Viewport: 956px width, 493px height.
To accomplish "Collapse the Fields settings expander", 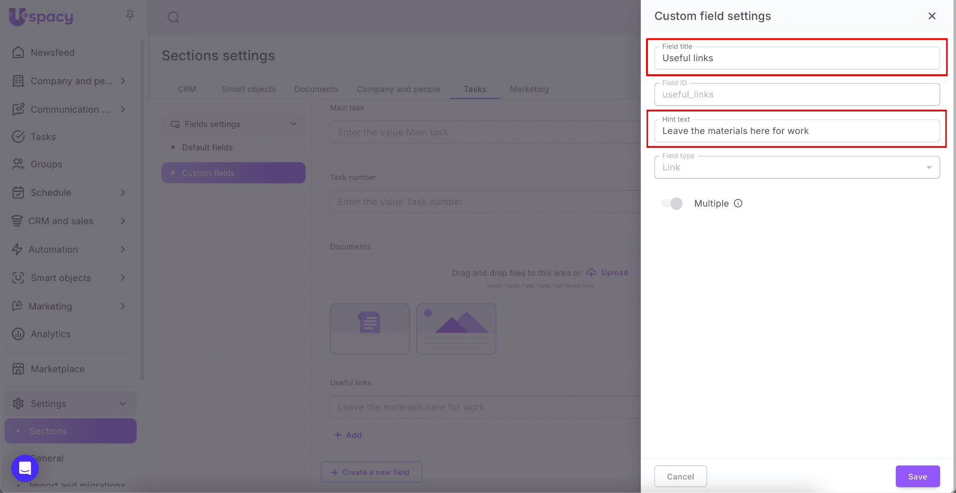I will coord(294,124).
